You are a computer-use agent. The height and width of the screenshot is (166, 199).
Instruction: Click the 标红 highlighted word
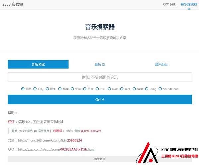point(11,122)
